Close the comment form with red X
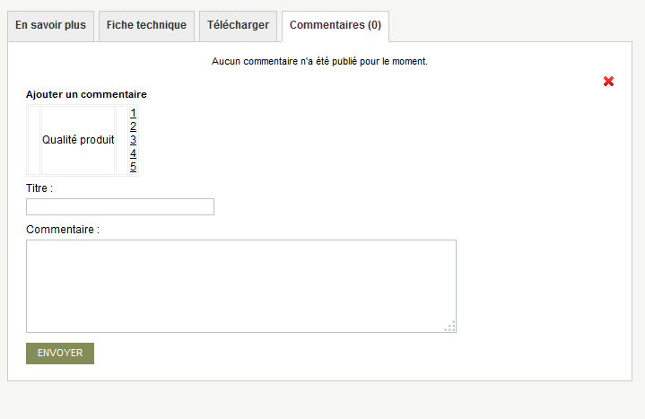The width and height of the screenshot is (645, 419). click(608, 82)
